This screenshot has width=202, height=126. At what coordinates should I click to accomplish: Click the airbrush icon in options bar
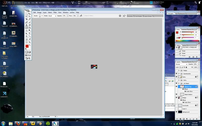[x=81, y=16]
